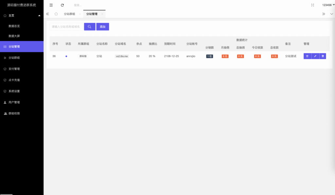Image resolution: width=335 pixels, height=195 pixels.
Task: Toggle the blue status dot in row 36
Action: tap(66, 56)
